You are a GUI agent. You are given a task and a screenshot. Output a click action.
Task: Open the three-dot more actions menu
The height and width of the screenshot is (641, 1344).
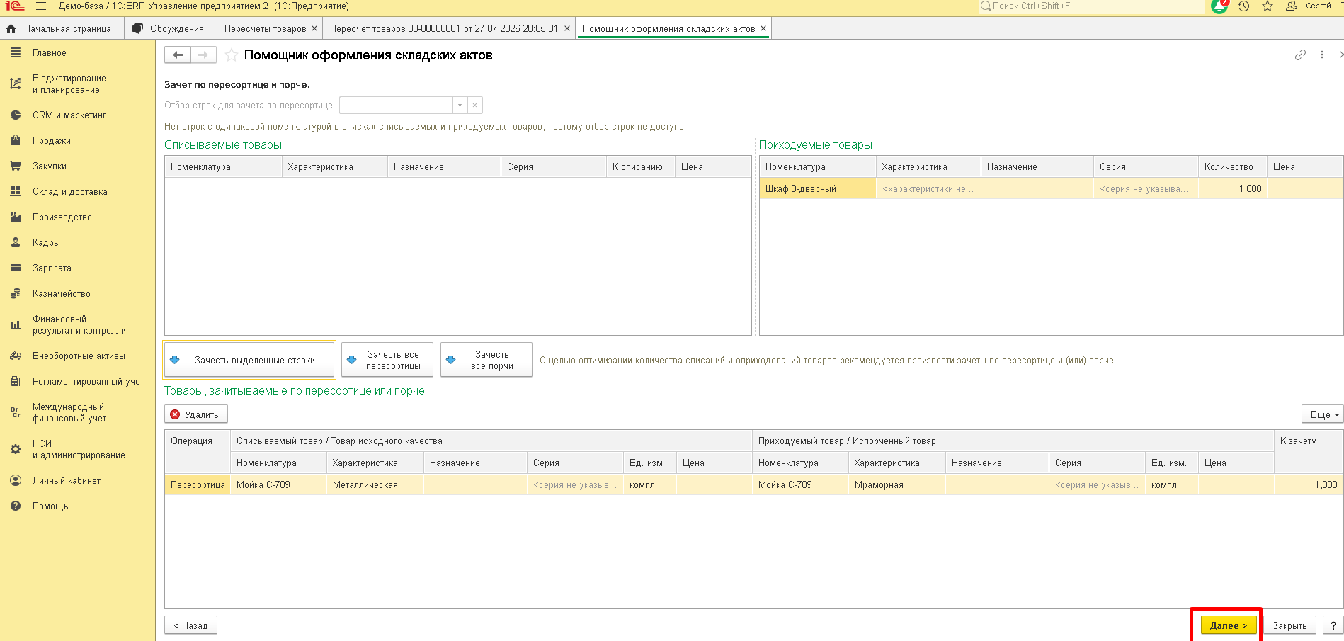pos(1321,55)
